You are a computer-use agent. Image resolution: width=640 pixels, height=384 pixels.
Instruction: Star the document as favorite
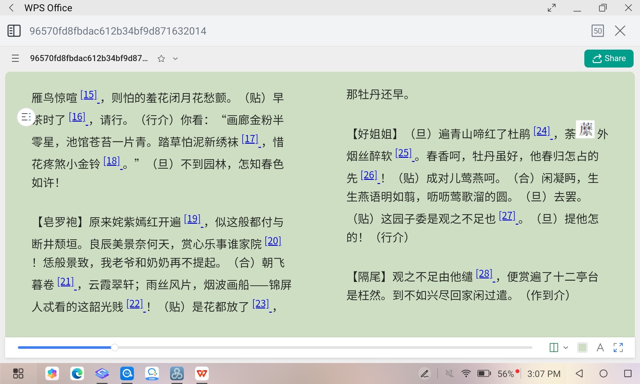pyautogui.click(x=161, y=59)
